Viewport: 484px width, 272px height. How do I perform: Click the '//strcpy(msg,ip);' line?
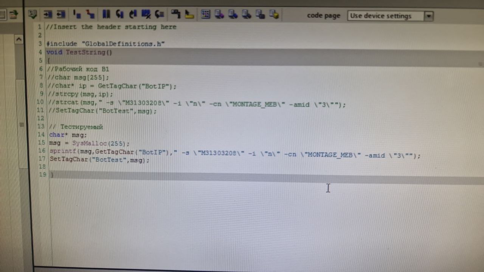point(81,94)
